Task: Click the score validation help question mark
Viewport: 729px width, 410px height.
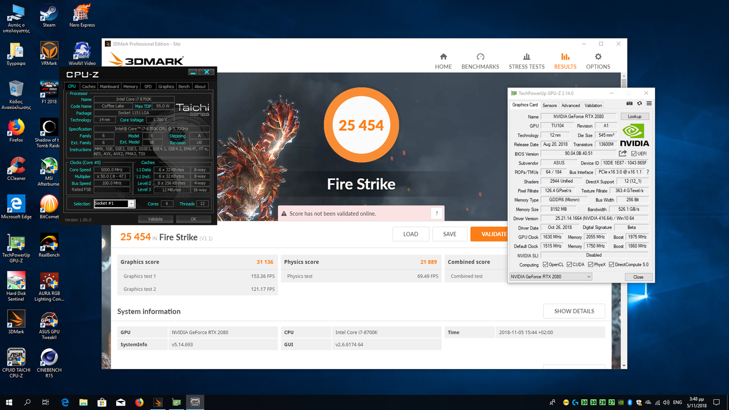Action: [436, 214]
